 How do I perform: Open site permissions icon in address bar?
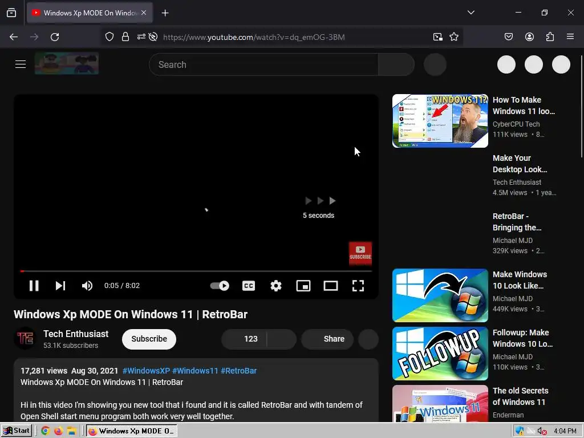141,37
